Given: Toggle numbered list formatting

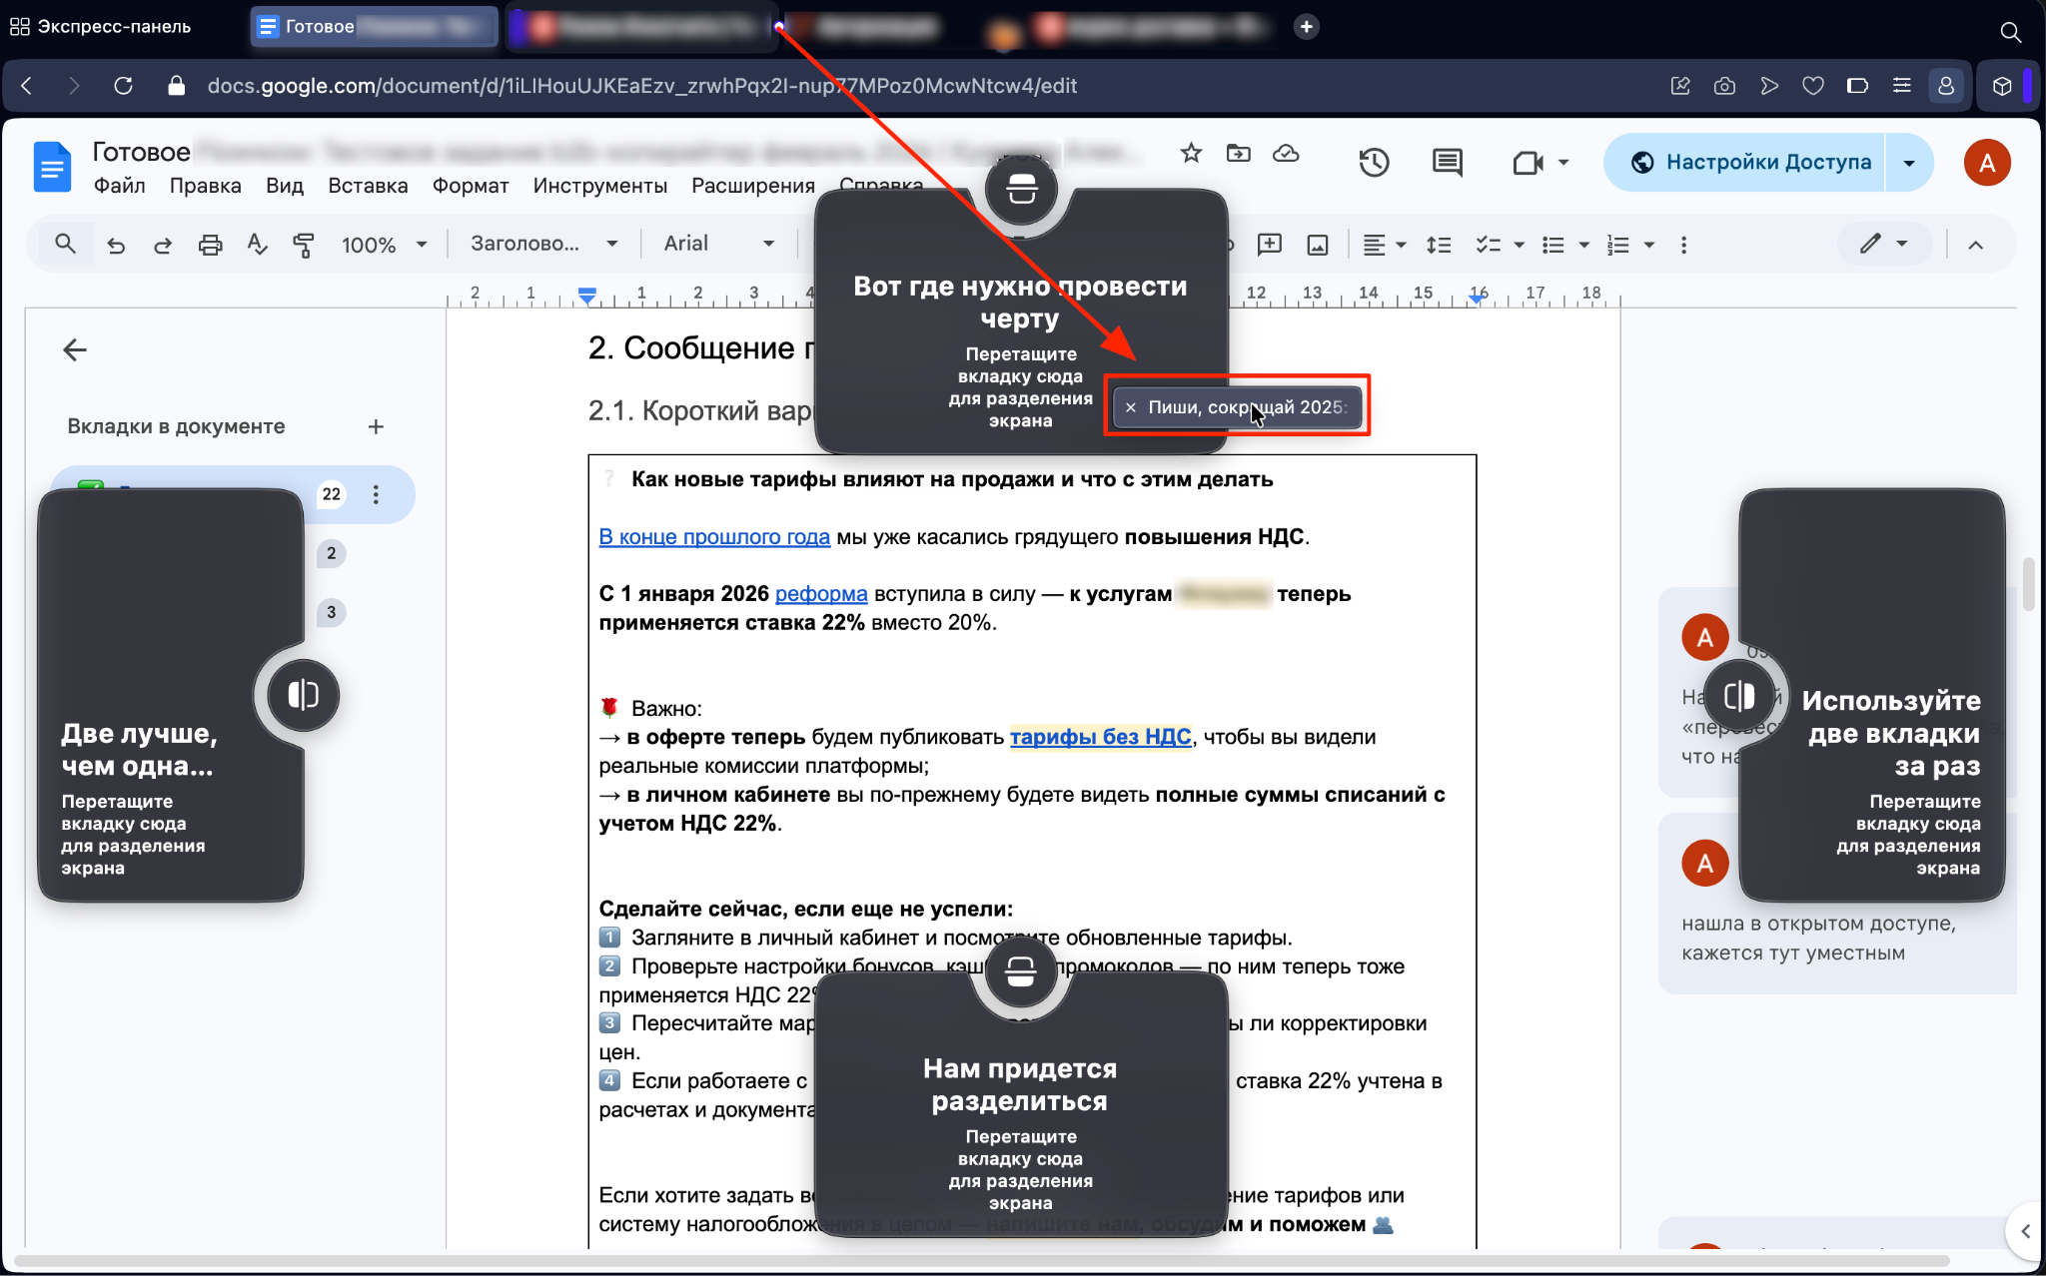Looking at the screenshot, I should tap(1617, 245).
